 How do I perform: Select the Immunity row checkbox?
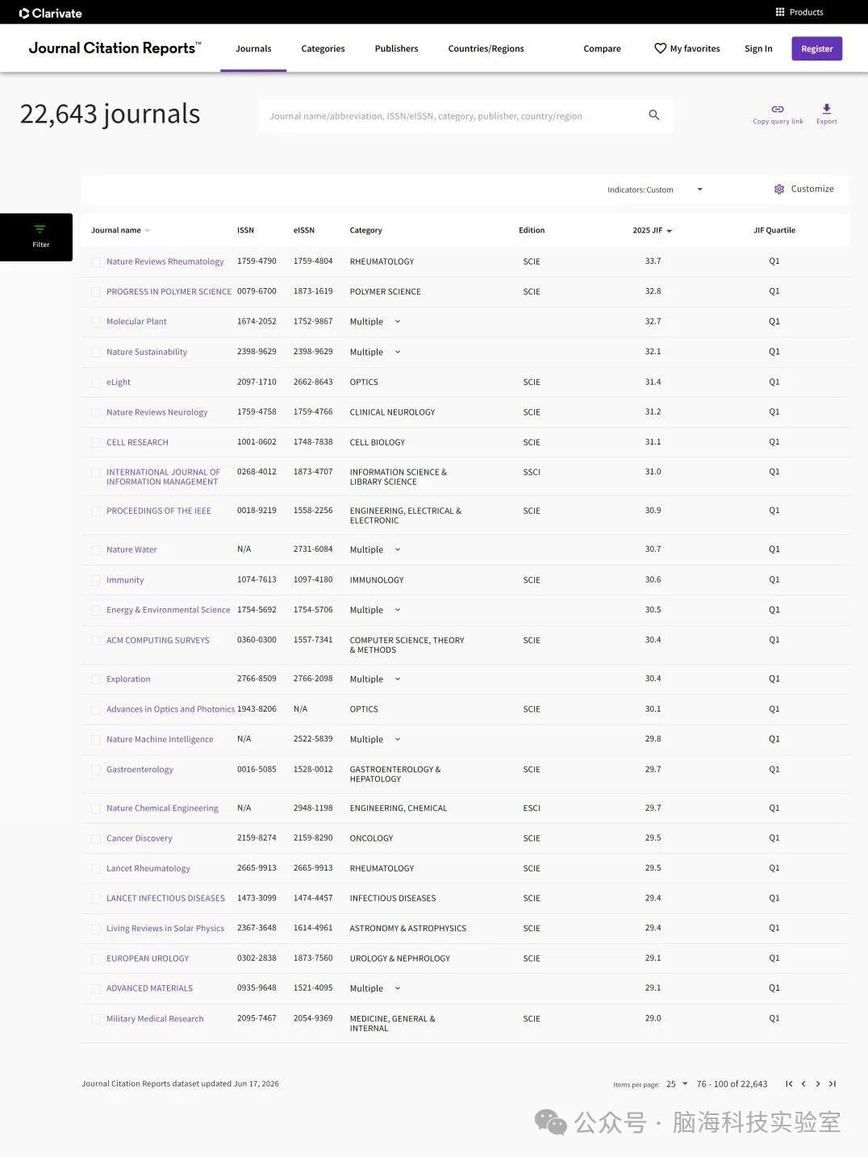[96, 580]
